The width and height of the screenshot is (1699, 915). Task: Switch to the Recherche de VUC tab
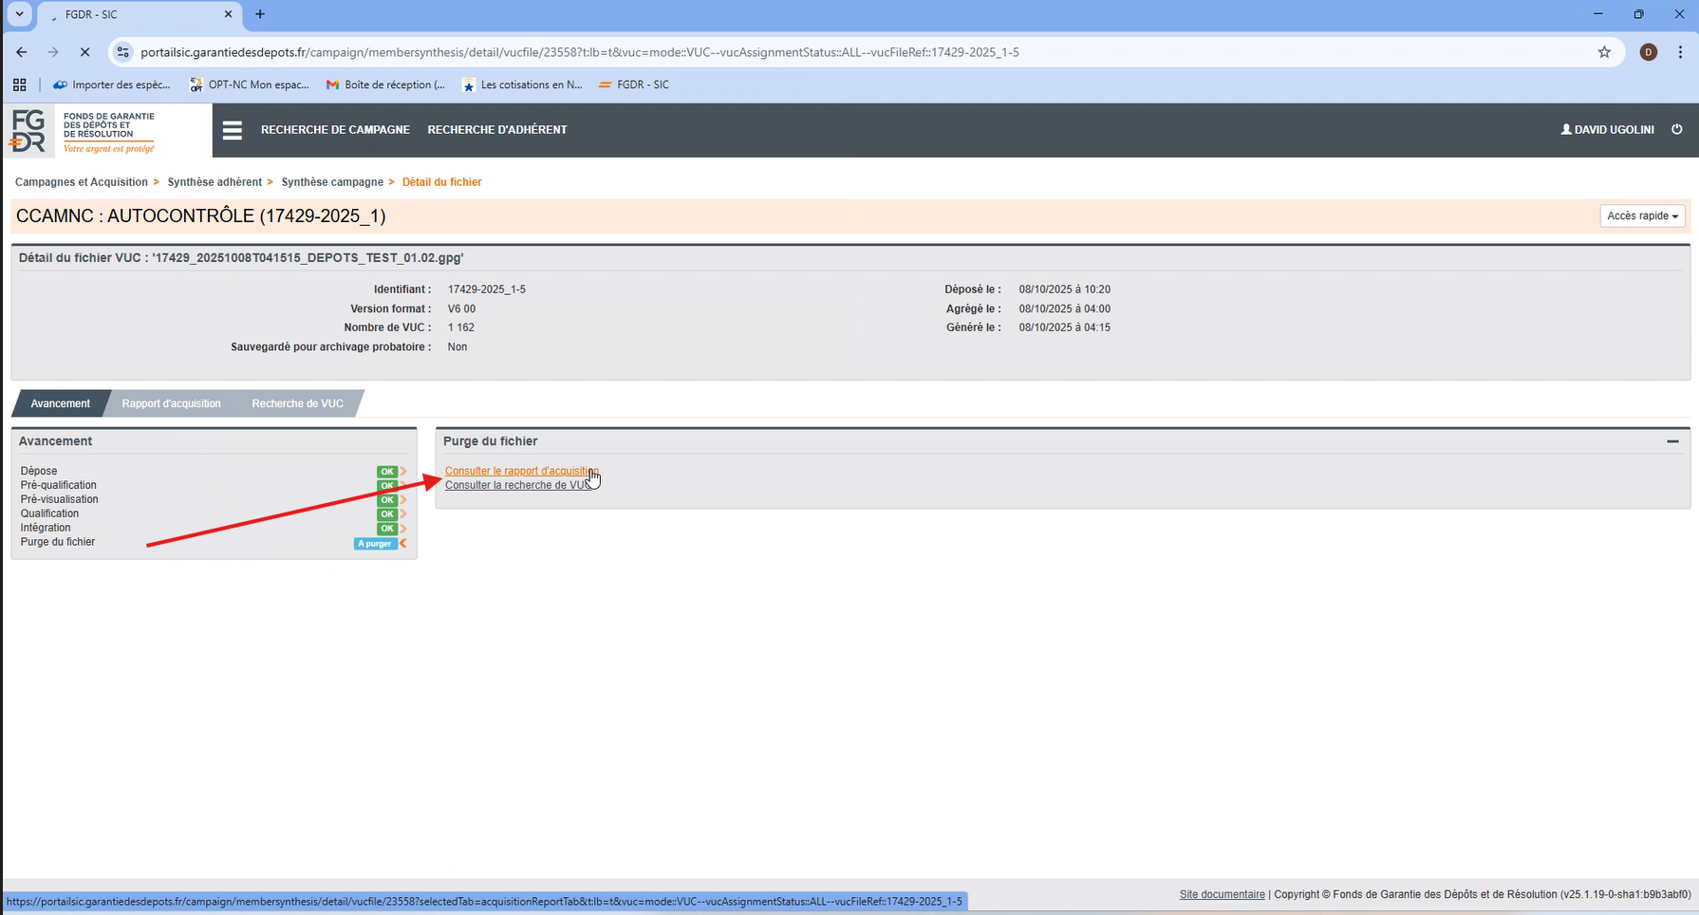coord(297,403)
